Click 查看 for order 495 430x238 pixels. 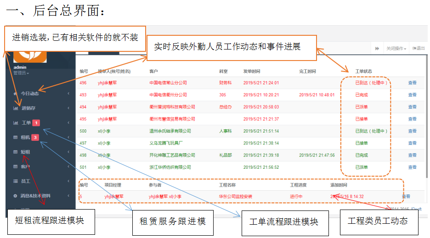coord(412,119)
